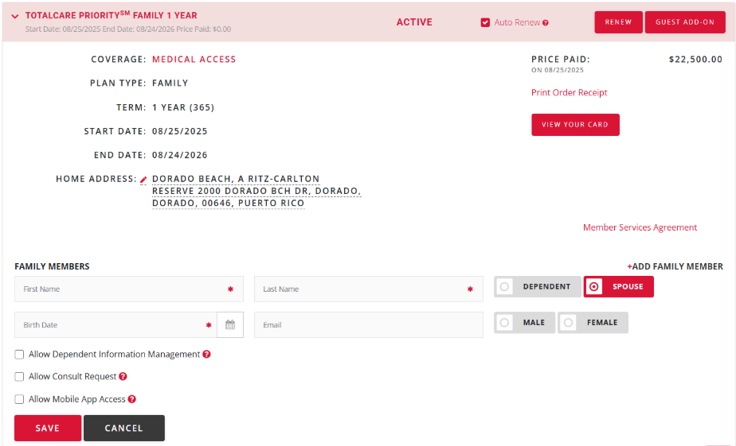
Task: Click help icon for Dependent Information Management
Action: 206,355
